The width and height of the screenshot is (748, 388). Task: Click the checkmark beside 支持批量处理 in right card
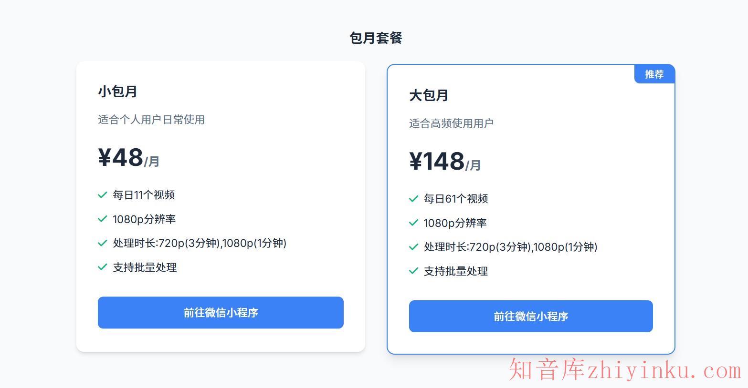pyautogui.click(x=413, y=271)
